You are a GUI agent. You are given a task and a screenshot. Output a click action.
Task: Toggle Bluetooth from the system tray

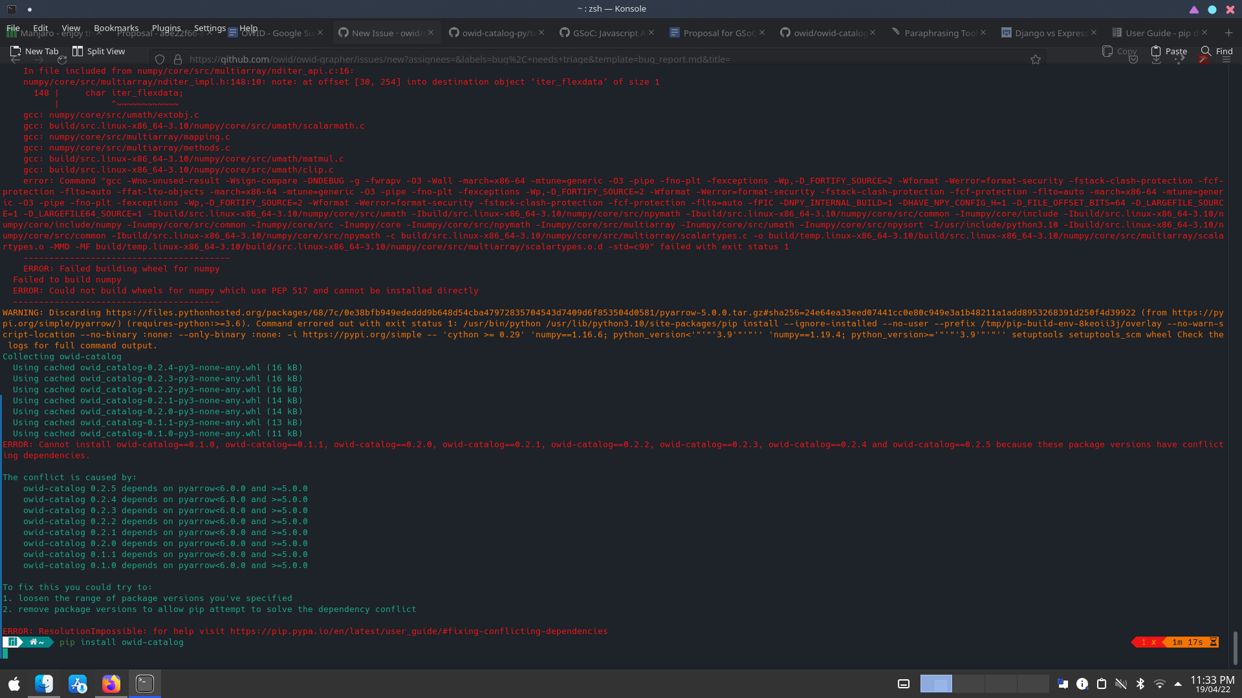[1140, 683]
